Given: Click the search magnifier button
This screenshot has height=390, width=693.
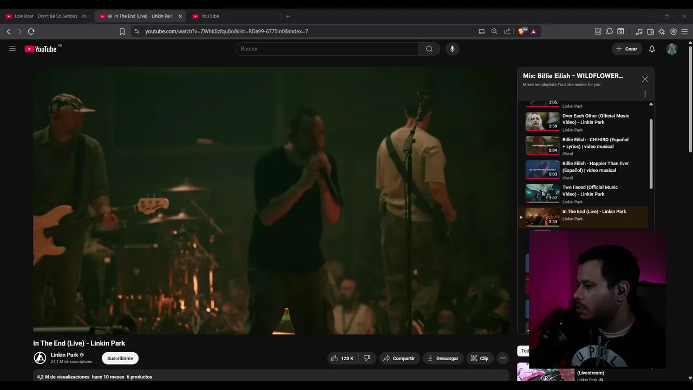Looking at the screenshot, I should click(429, 49).
